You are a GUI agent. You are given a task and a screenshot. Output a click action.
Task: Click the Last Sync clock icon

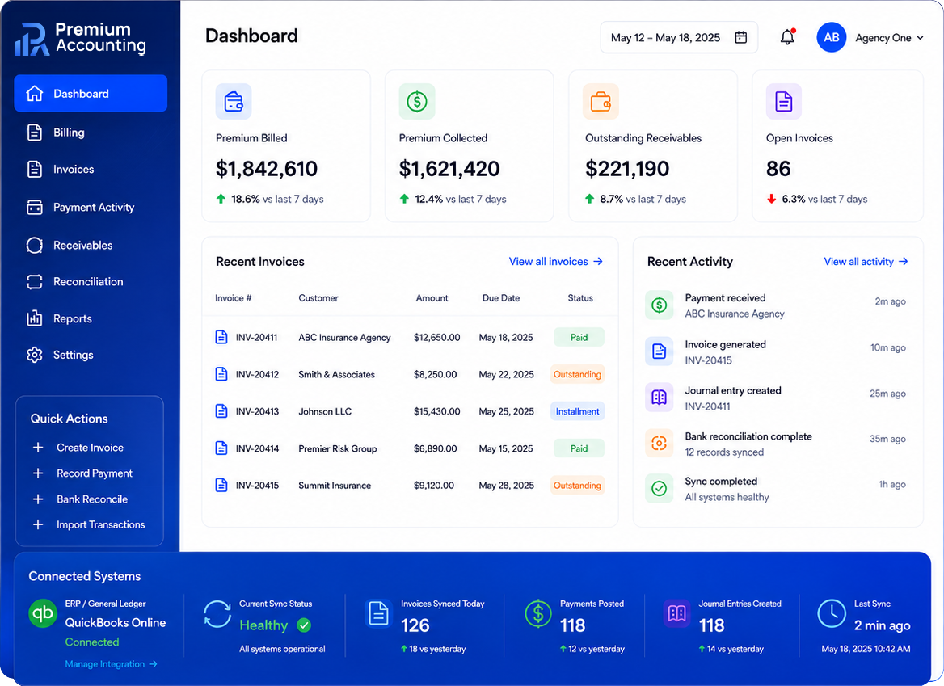[x=832, y=614]
